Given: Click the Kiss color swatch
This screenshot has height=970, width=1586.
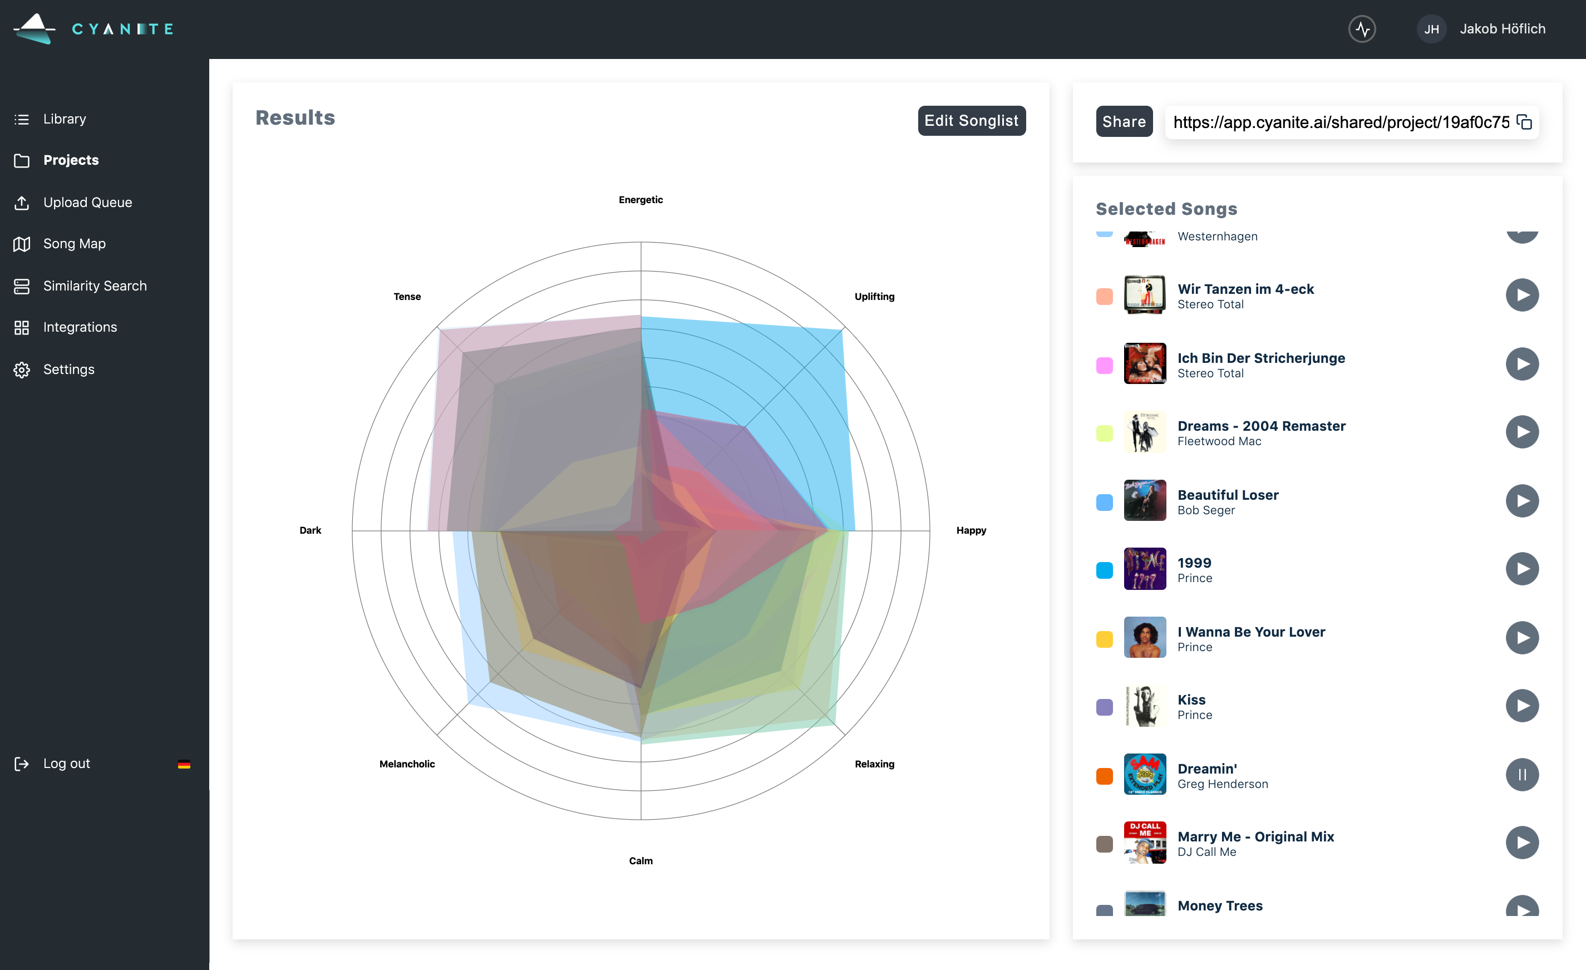Looking at the screenshot, I should pos(1104,707).
